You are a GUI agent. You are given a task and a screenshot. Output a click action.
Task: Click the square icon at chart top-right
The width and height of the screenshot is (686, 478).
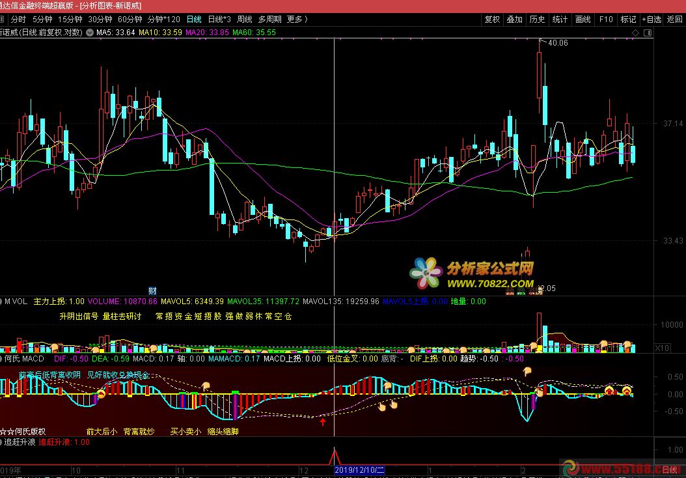(646, 32)
